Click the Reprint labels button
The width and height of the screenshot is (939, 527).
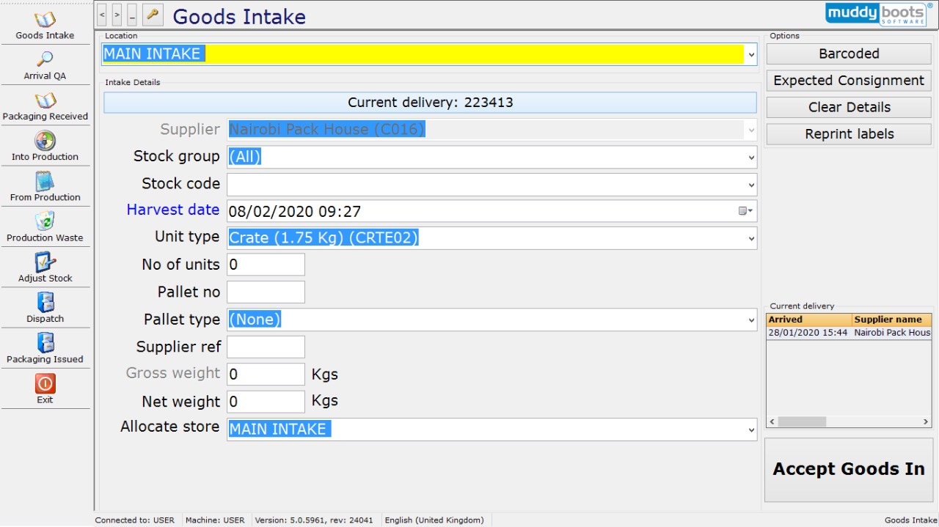pos(849,134)
